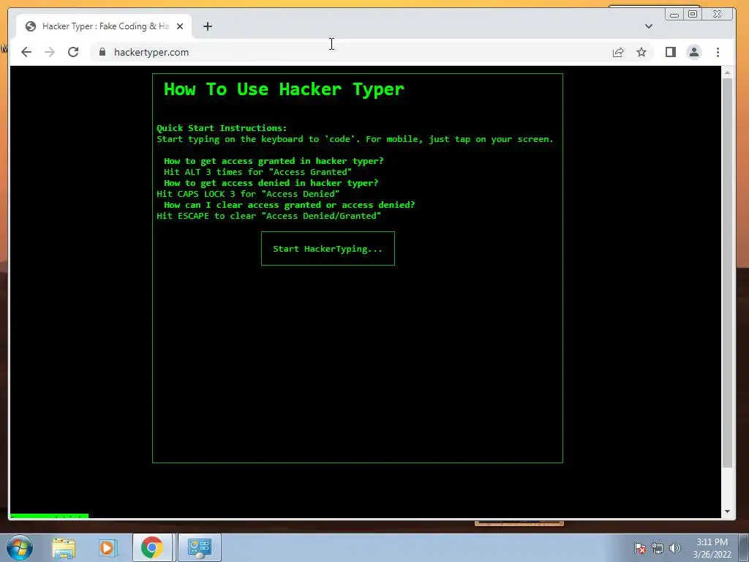Screen dimensions: 749x562
Task: Open the Chrome profile avatar
Action: 694,52
